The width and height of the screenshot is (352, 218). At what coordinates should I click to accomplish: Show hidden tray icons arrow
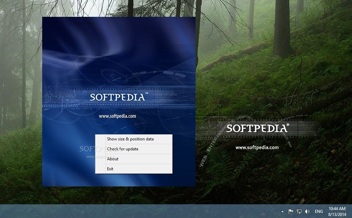click(x=282, y=211)
